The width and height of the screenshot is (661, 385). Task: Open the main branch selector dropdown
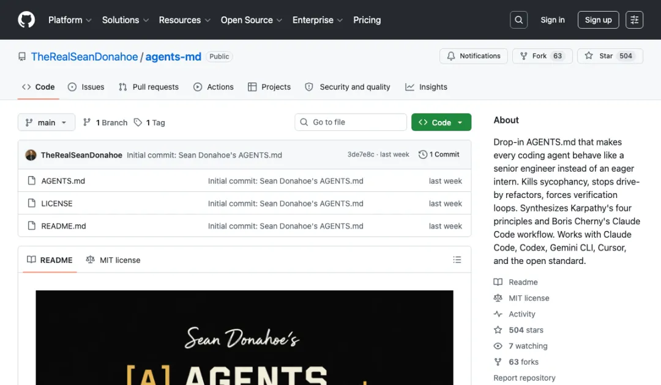pyautogui.click(x=47, y=122)
